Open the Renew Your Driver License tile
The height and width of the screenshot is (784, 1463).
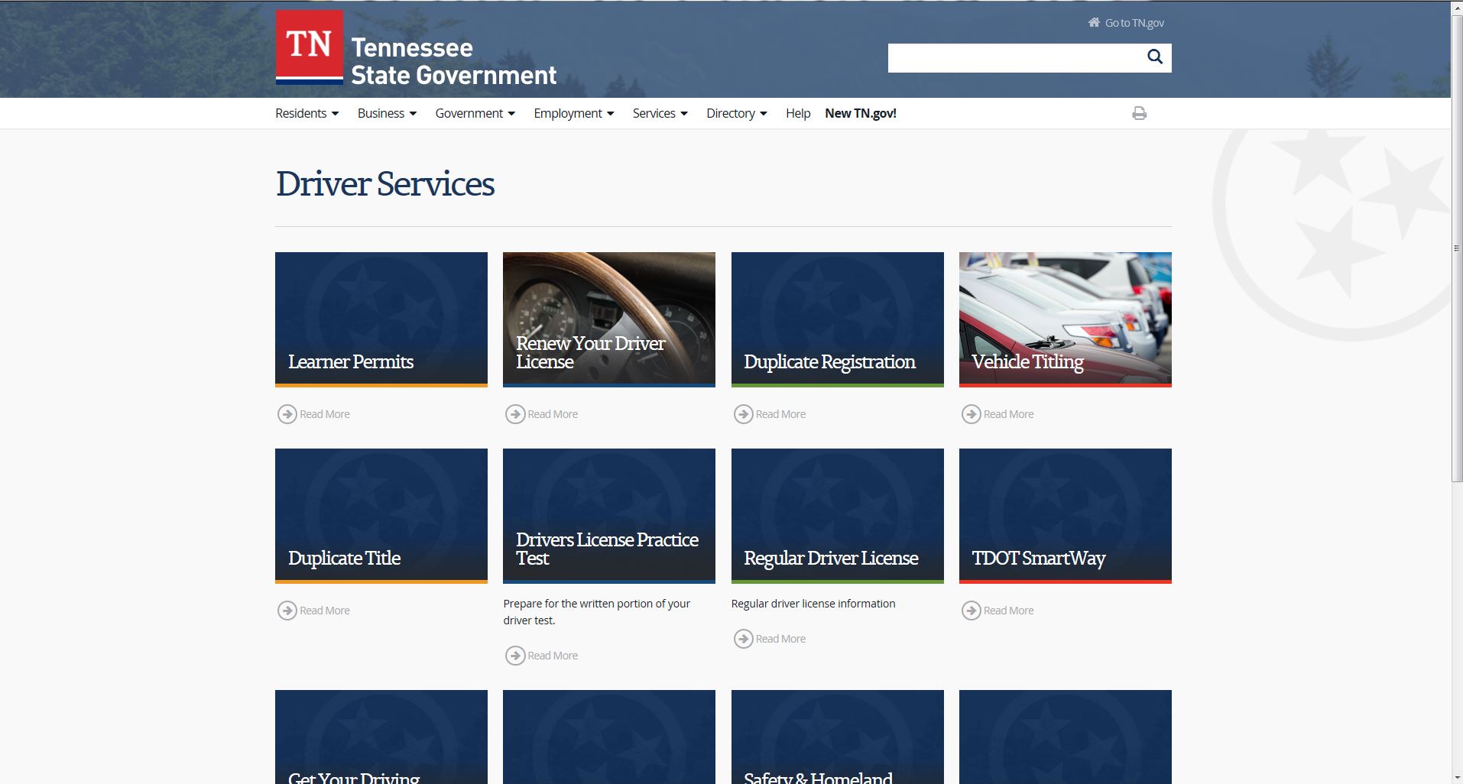coord(608,319)
